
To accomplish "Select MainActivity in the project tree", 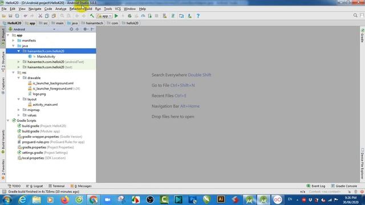I will pyautogui.click(x=46, y=56).
